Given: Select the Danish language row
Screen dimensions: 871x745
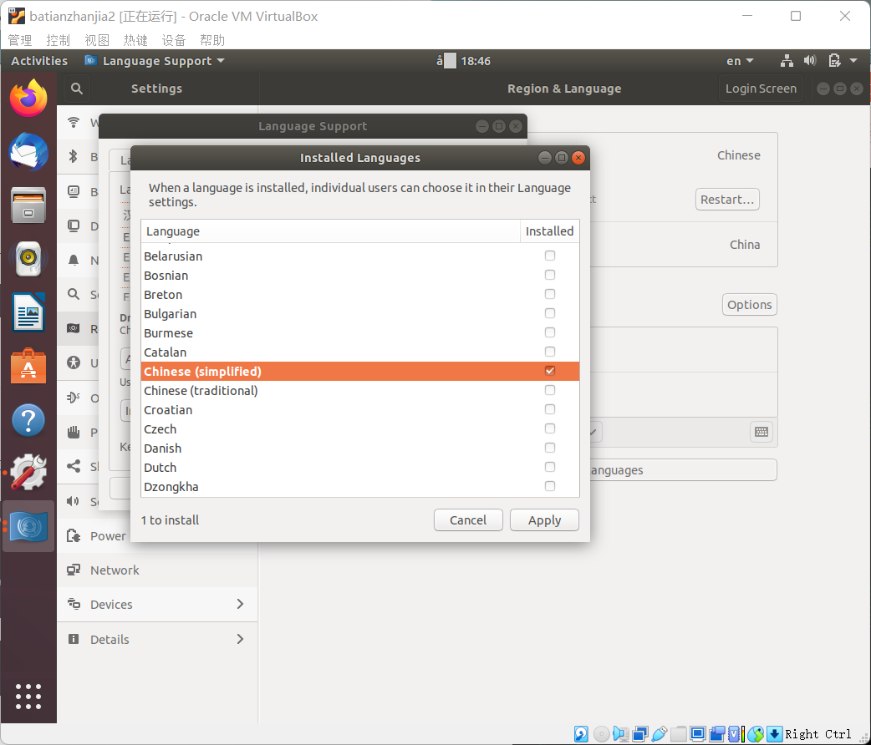Looking at the screenshot, I should (360, 448).
